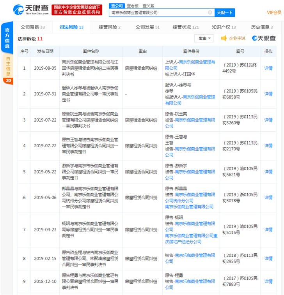Image resolution: width=284 pixels, height=295 pixels.
Task: View 详情 for case 苏0105民初6858号
Action: point(268,94)
